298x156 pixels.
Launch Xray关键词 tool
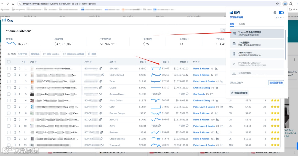(x=257, y=44)
